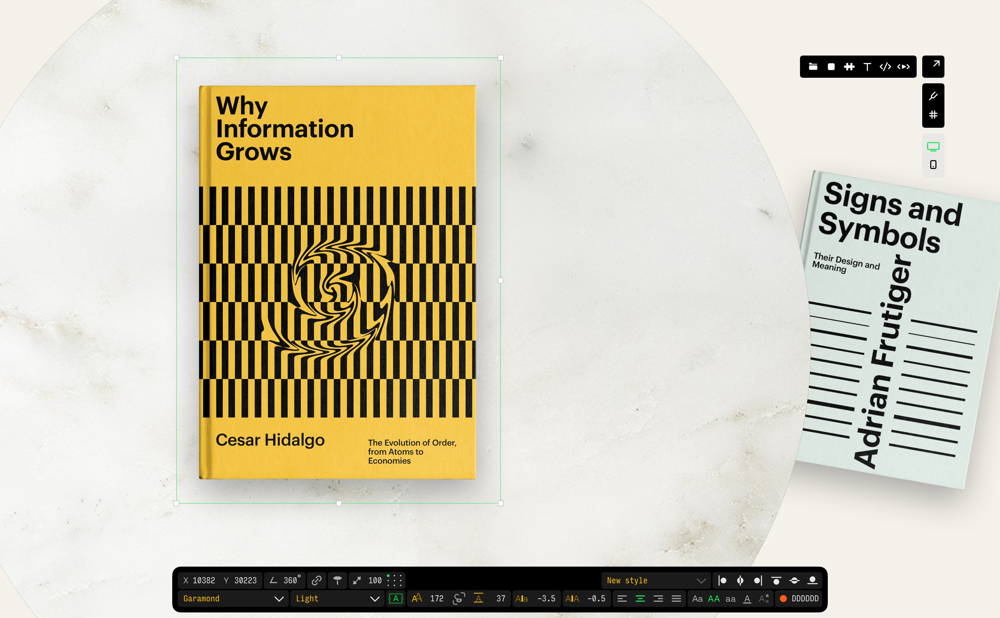Click the font size field showing 172
The height and width of the screenshot is (618, 1000).
point(436,599)
